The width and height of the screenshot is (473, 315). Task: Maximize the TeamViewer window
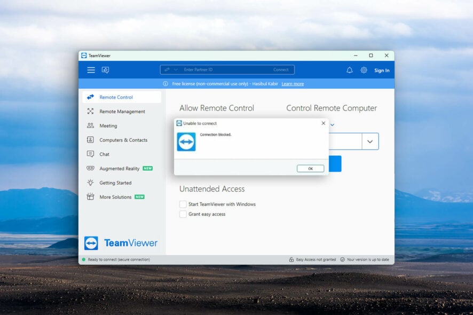[371, 56]
